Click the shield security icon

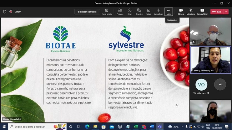click(x=5, y=12)
